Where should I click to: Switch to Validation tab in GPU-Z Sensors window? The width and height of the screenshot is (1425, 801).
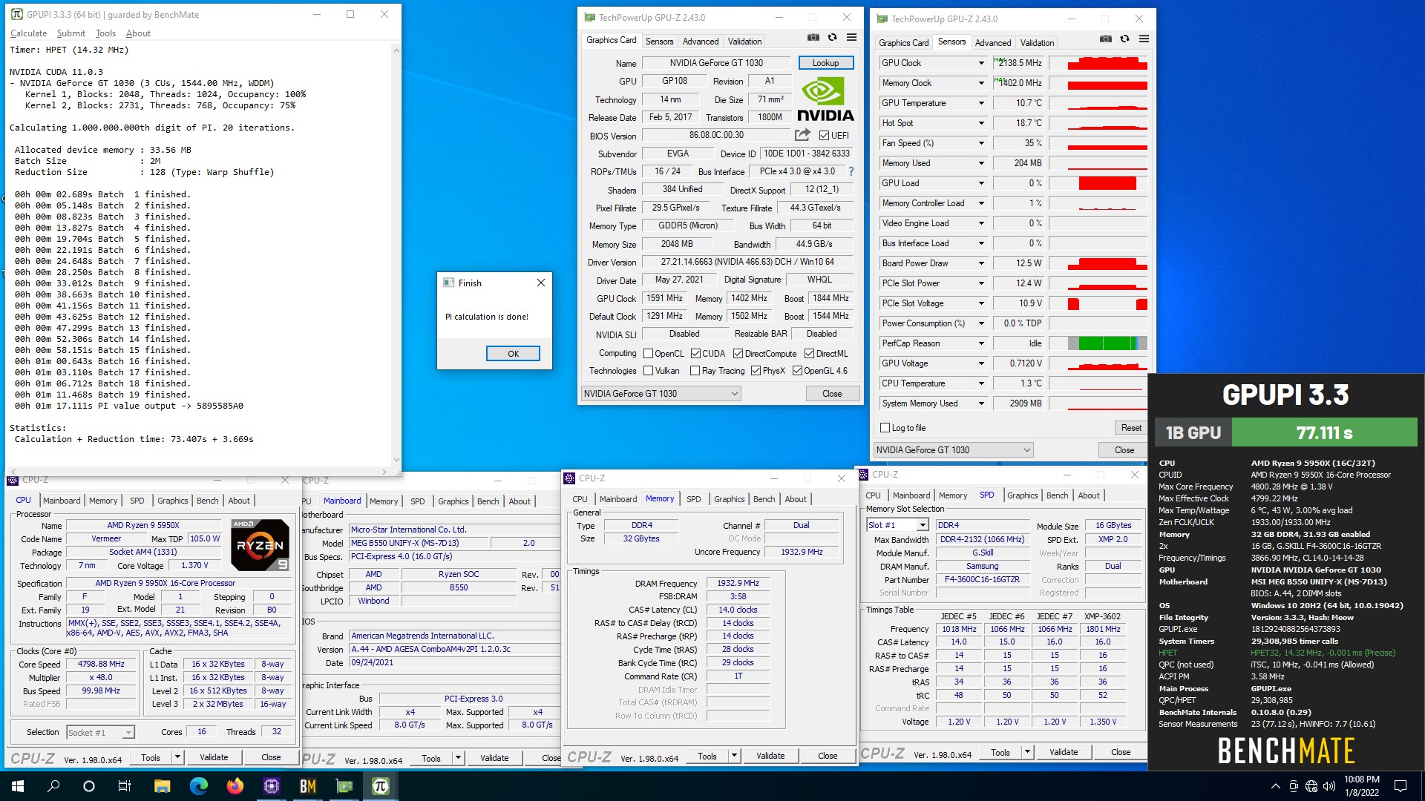click(x=1037, y=43)
